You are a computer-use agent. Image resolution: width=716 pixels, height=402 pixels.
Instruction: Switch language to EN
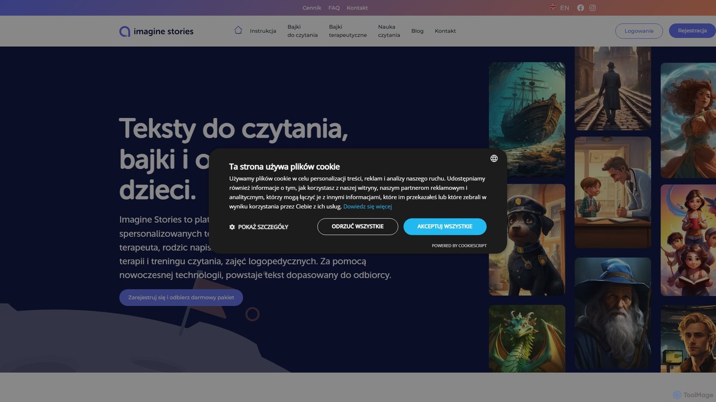[x=564, y=8]
